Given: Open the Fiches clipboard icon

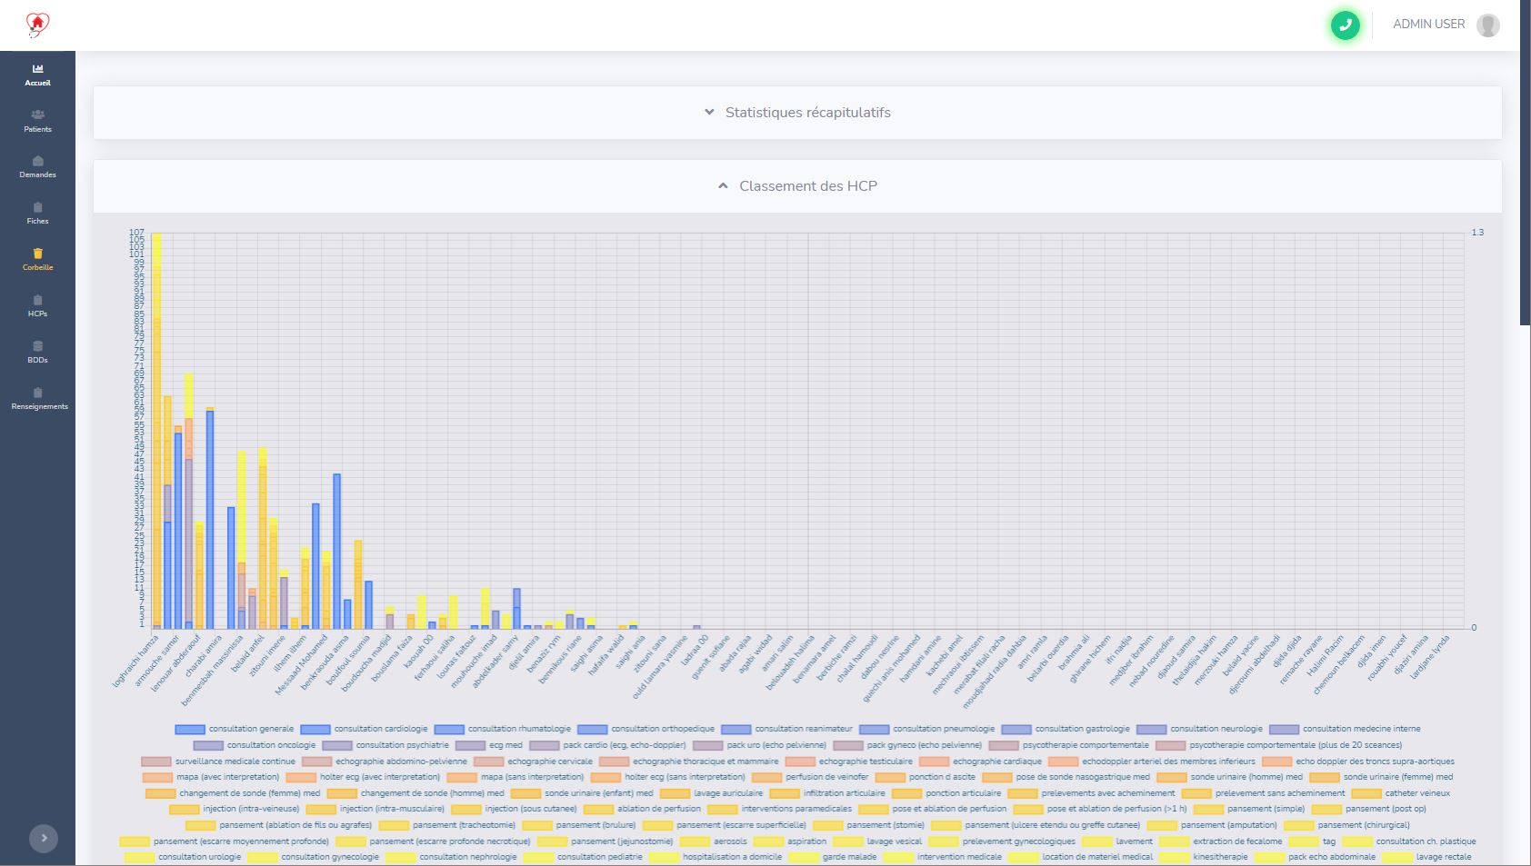Looking at the screenshot, I should point(37,208).
